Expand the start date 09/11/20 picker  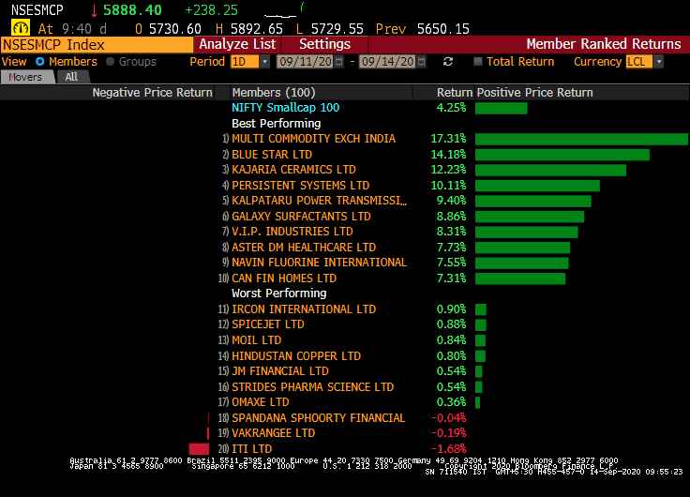pos(340,62)
